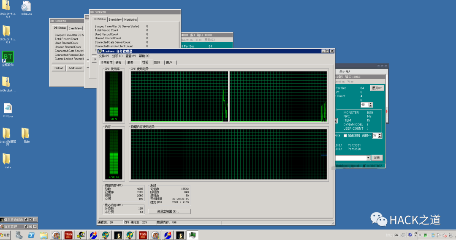This screenshot has width=456, height=240.
Task: Toggle the 加速限制 checkbox
Action: point(345,136)
